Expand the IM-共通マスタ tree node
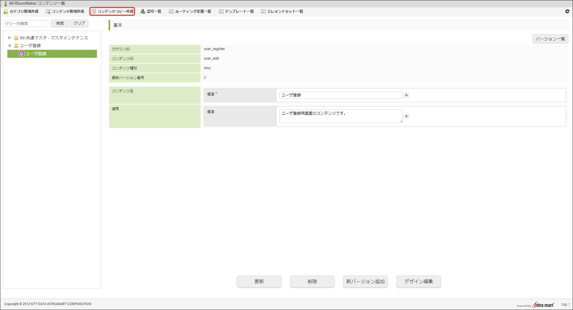 10,38
